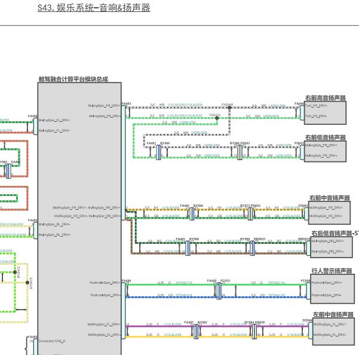359x355 pixels.
Task: Click the BY5475 splice dot
Action: coord(27,283)
